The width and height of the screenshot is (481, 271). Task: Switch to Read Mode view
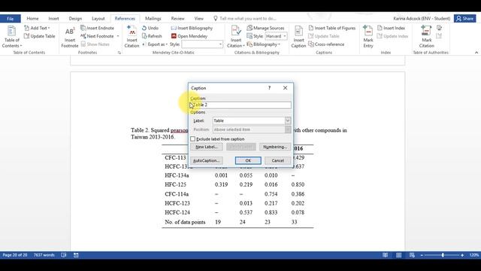pos(385,255)
